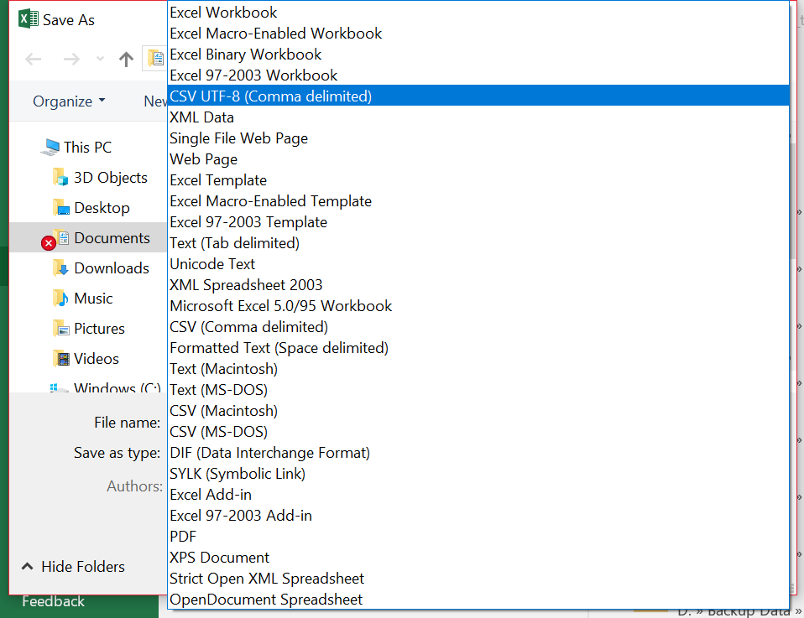Open Downloads folder in tree
The width and height of the screenshot is (804, 618).
coord(112,268)
